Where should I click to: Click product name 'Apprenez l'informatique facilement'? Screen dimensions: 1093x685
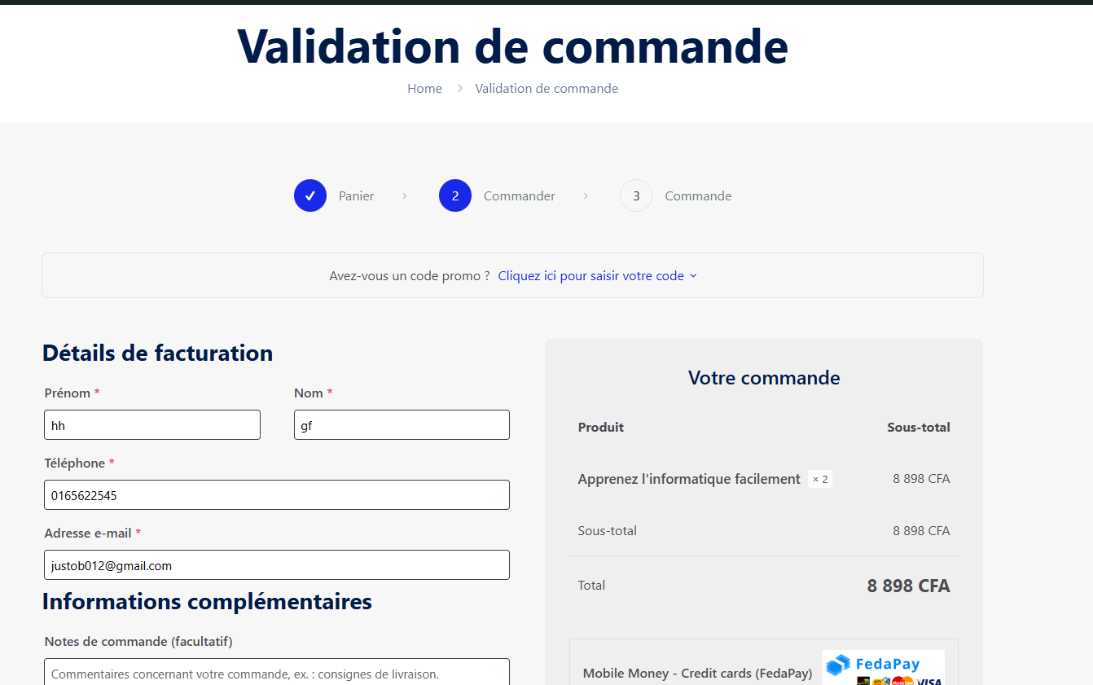[x=689, y=479]
